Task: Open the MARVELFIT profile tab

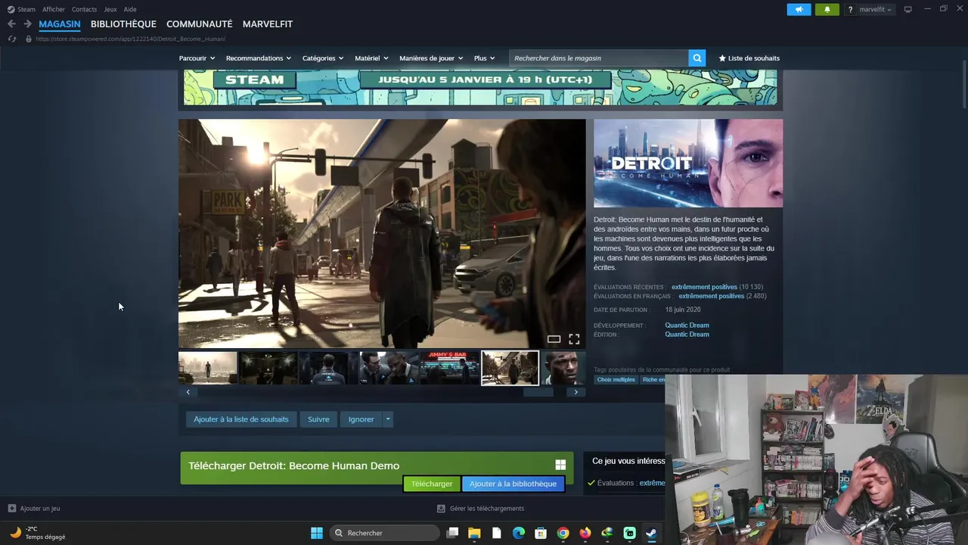Action: [268, 24]
